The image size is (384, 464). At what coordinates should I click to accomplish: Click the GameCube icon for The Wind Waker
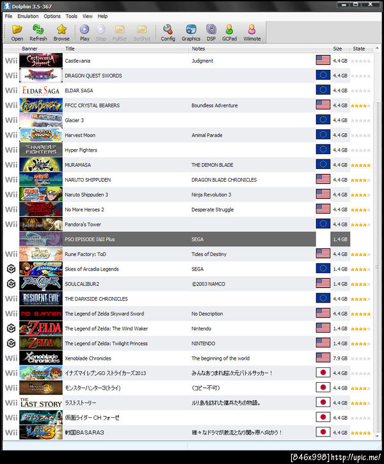point(12,328)
